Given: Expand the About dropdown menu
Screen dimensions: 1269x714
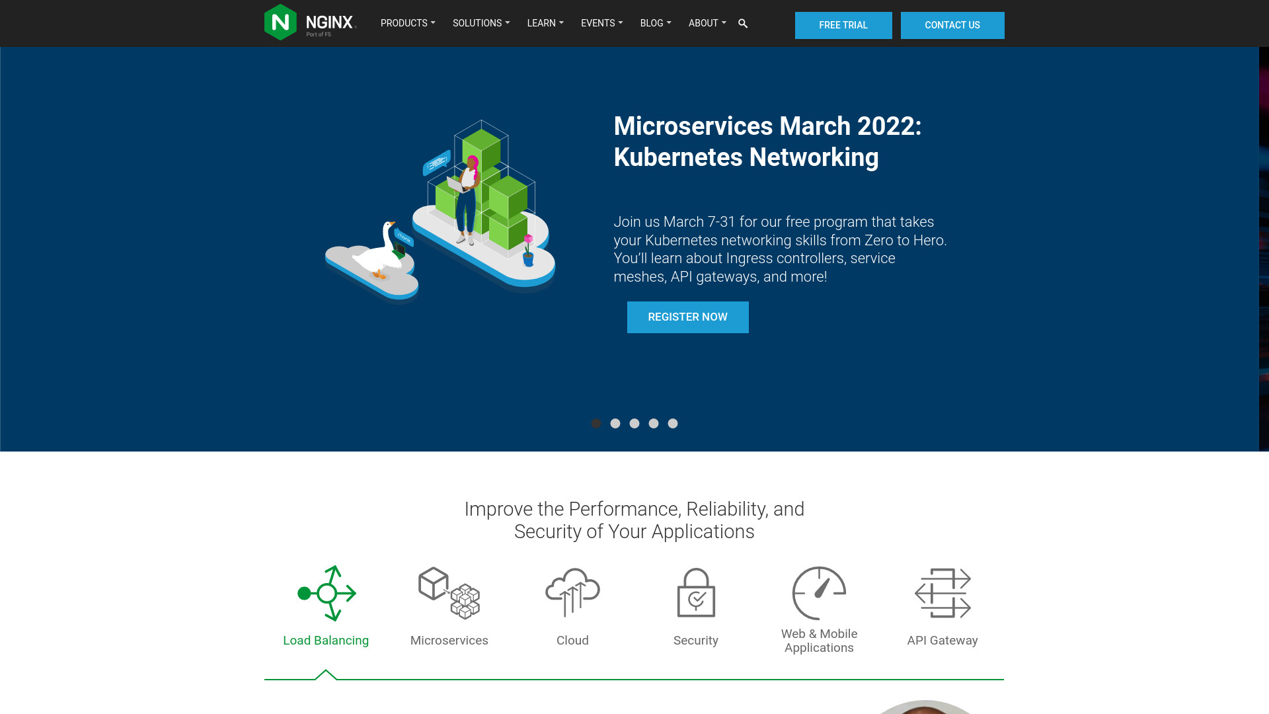Looking at the screenshot, I should (x=707, y=23).
